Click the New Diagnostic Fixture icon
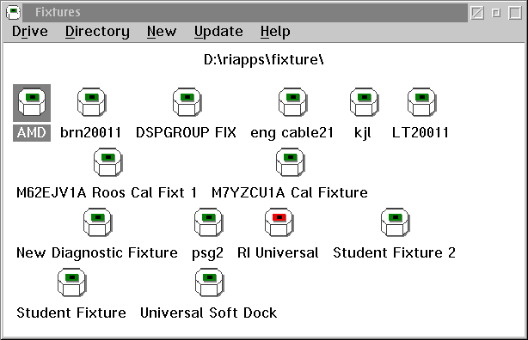This screenshot has width=528, height=340. point(98,222)
